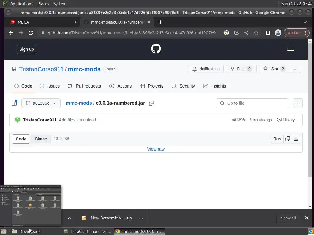Image resolution: width=314 pixels, height=235 pixels.
Task: Close the mmc-mods GitHub tab
Action: pyautogui.click(x=149, y=22)
